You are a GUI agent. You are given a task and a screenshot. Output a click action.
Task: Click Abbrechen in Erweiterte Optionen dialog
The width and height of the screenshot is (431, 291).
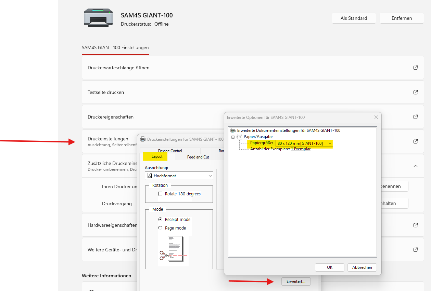pos(362,267)
